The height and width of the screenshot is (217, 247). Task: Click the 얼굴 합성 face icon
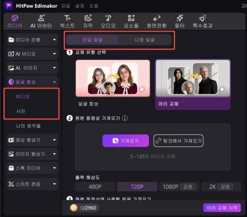[11, 82]
